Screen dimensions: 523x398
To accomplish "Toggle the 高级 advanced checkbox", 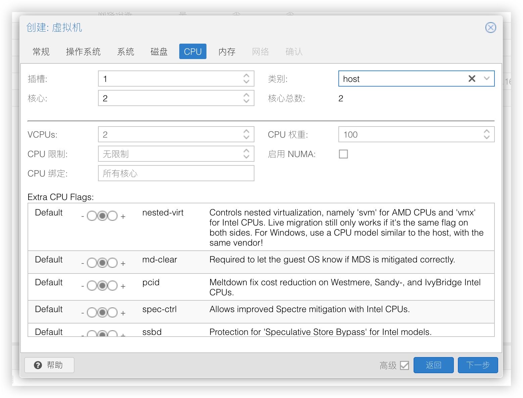I will [405, 365].
